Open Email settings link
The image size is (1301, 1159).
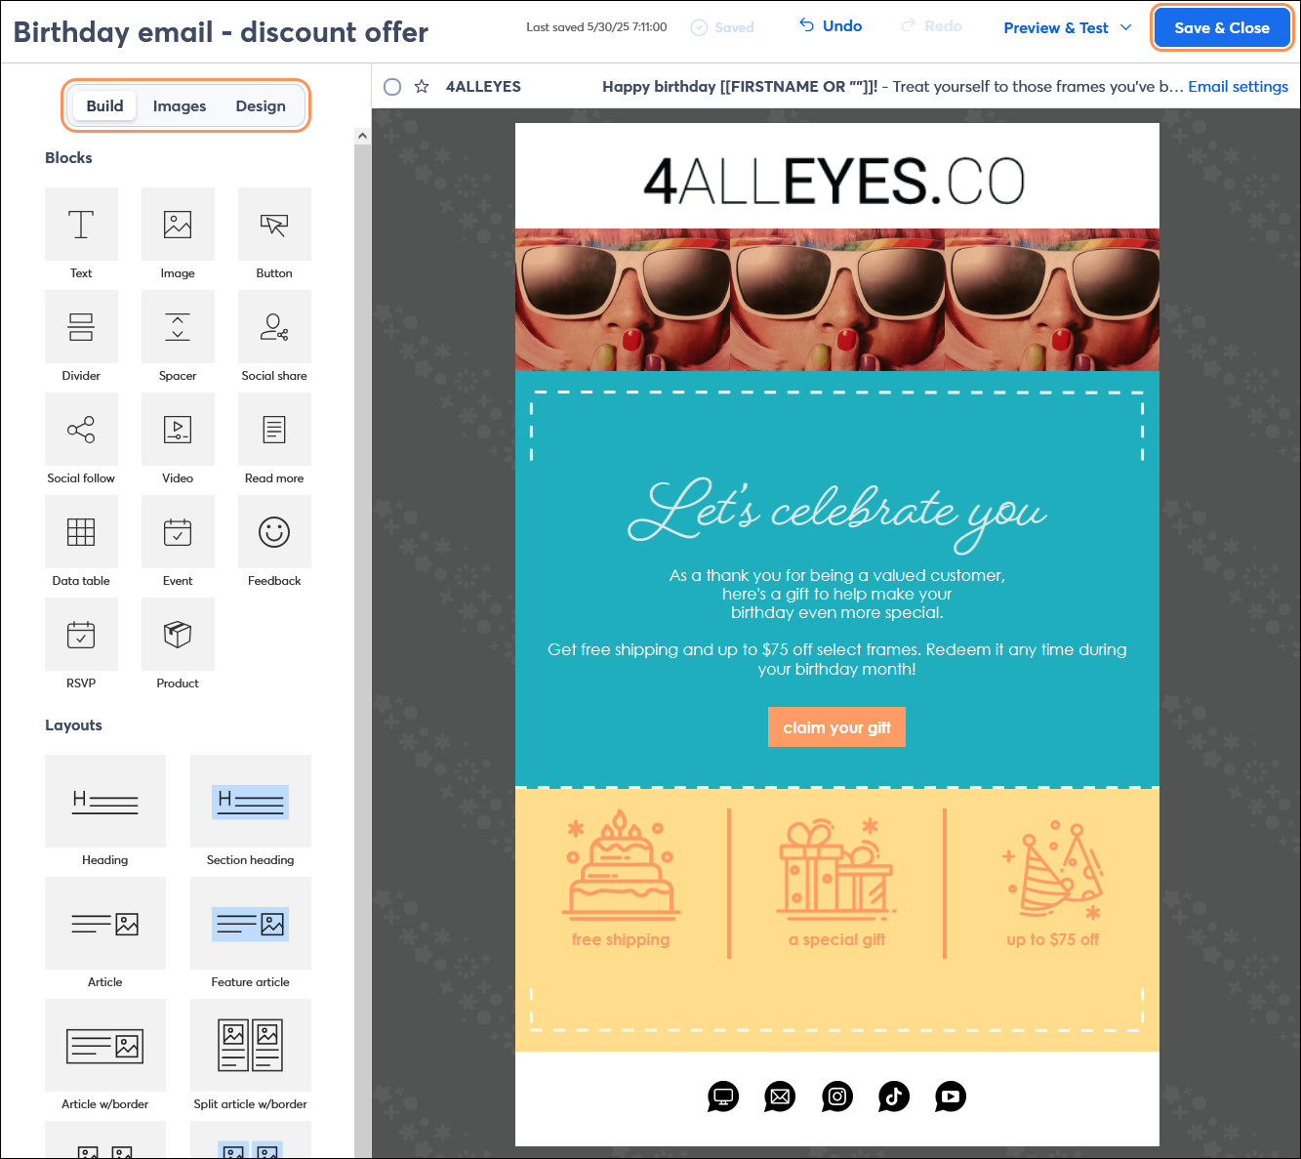(1238, 87)
